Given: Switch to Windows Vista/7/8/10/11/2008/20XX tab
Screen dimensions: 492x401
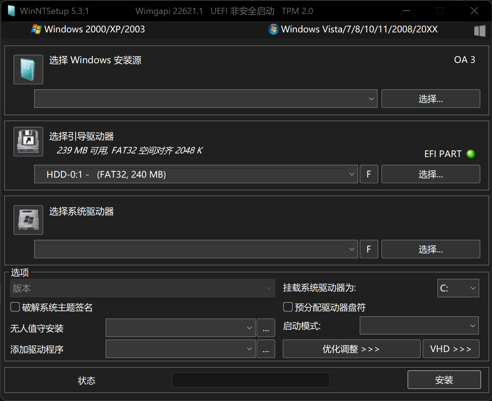Looking at the screenshot, I should [x=353, y=29].
